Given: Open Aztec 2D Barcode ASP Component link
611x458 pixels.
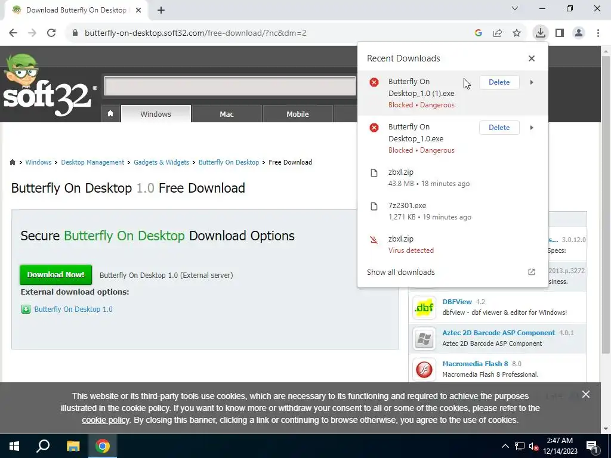Looking at the screenshot, I should 498,333.
